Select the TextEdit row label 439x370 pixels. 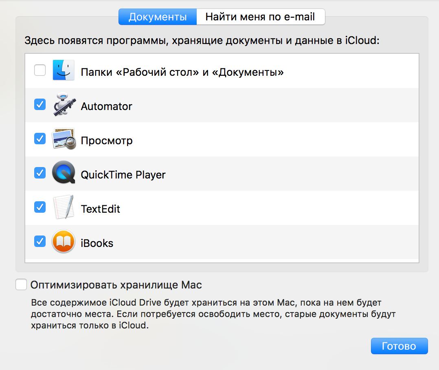point(101,209)
